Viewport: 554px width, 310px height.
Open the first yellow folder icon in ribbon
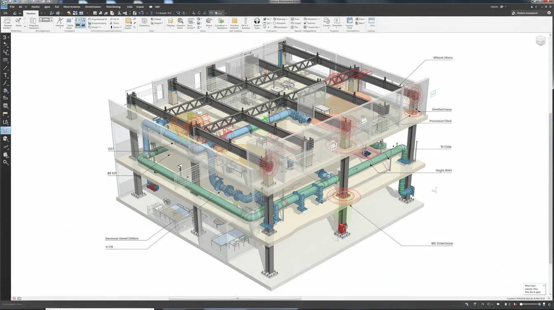coord(128,21)
